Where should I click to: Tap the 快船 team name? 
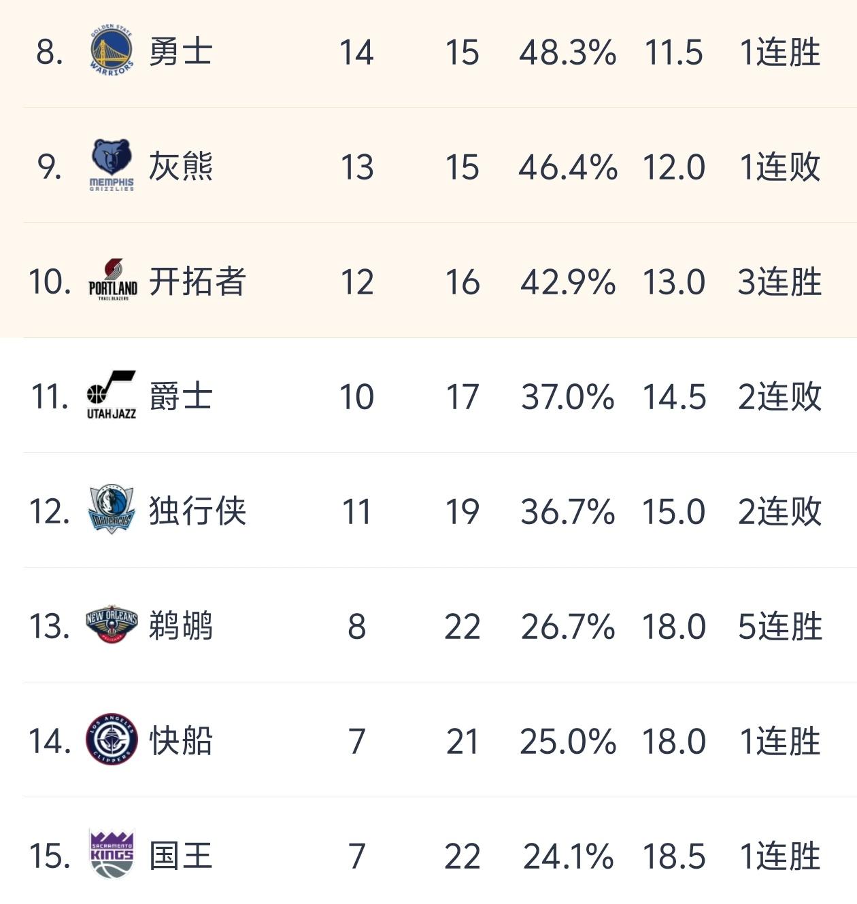[180, 741]
